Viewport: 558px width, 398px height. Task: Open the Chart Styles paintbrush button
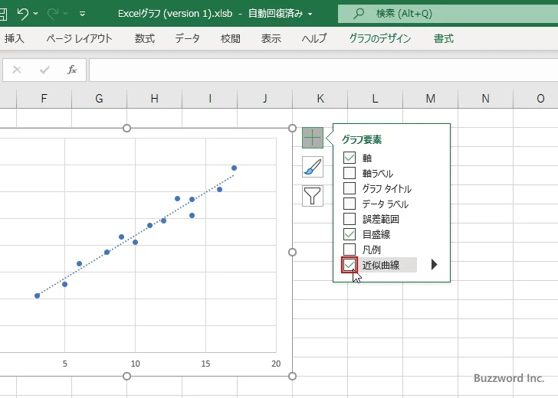[312, 167]
